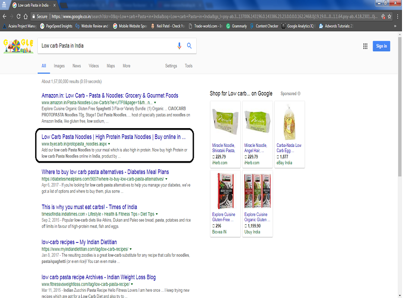Go to the browser Home icon
This screenshot has height=298, width=403.
26,16
